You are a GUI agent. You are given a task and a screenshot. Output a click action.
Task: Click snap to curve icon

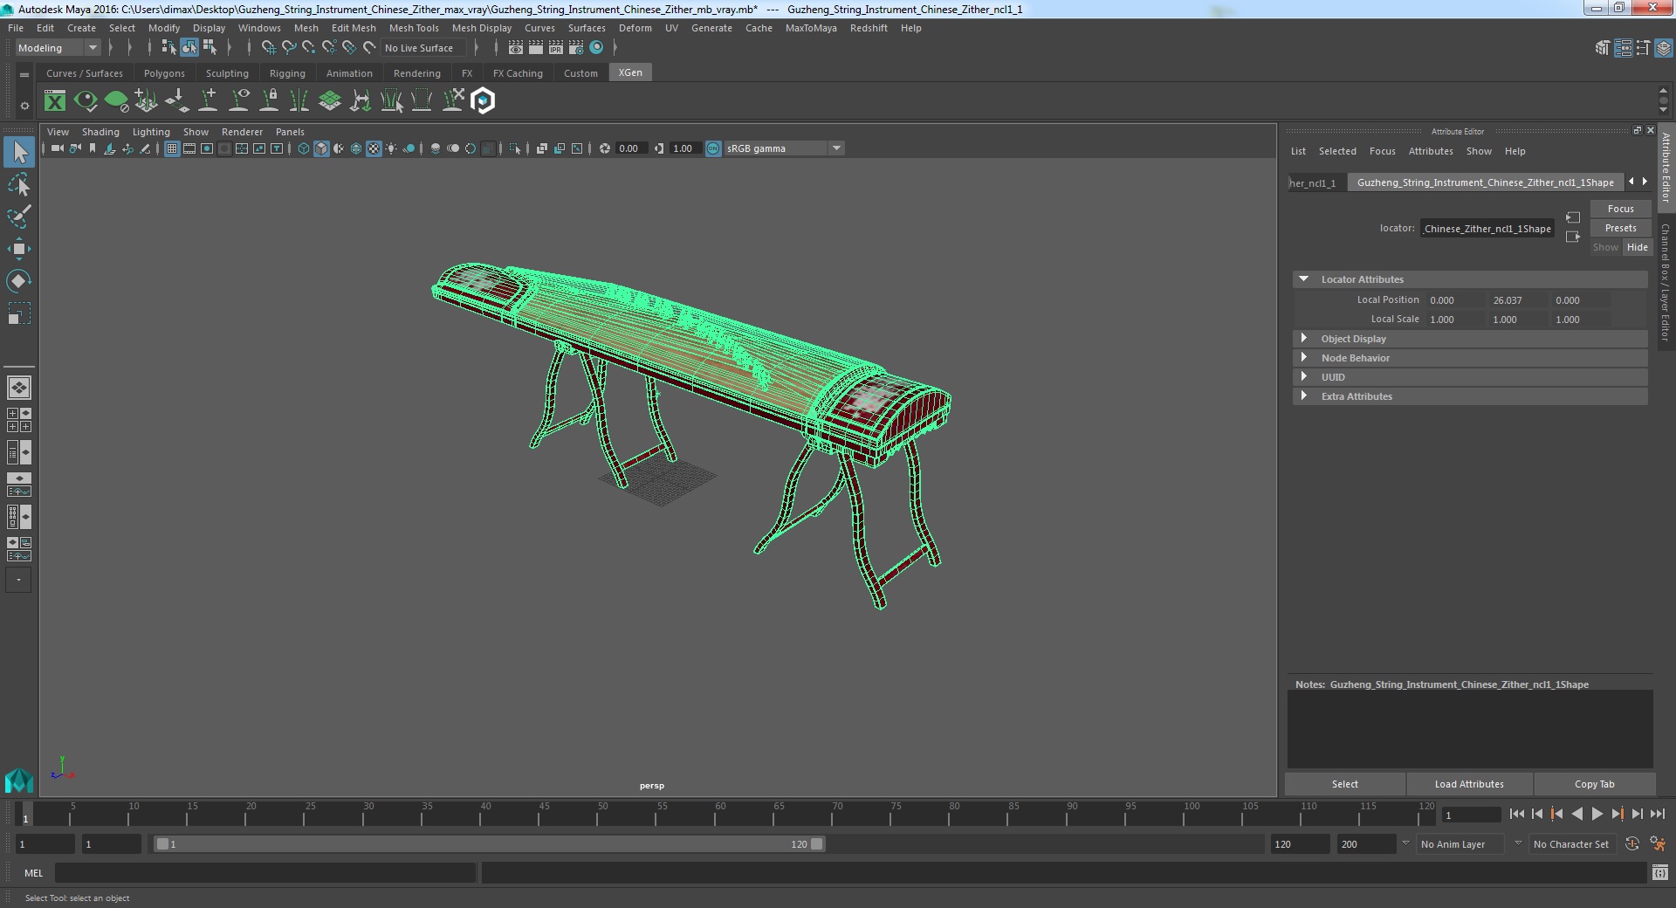pos(289,48)
